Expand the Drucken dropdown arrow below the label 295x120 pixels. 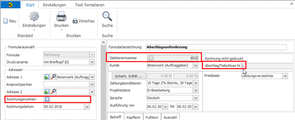tap(61, 30)
